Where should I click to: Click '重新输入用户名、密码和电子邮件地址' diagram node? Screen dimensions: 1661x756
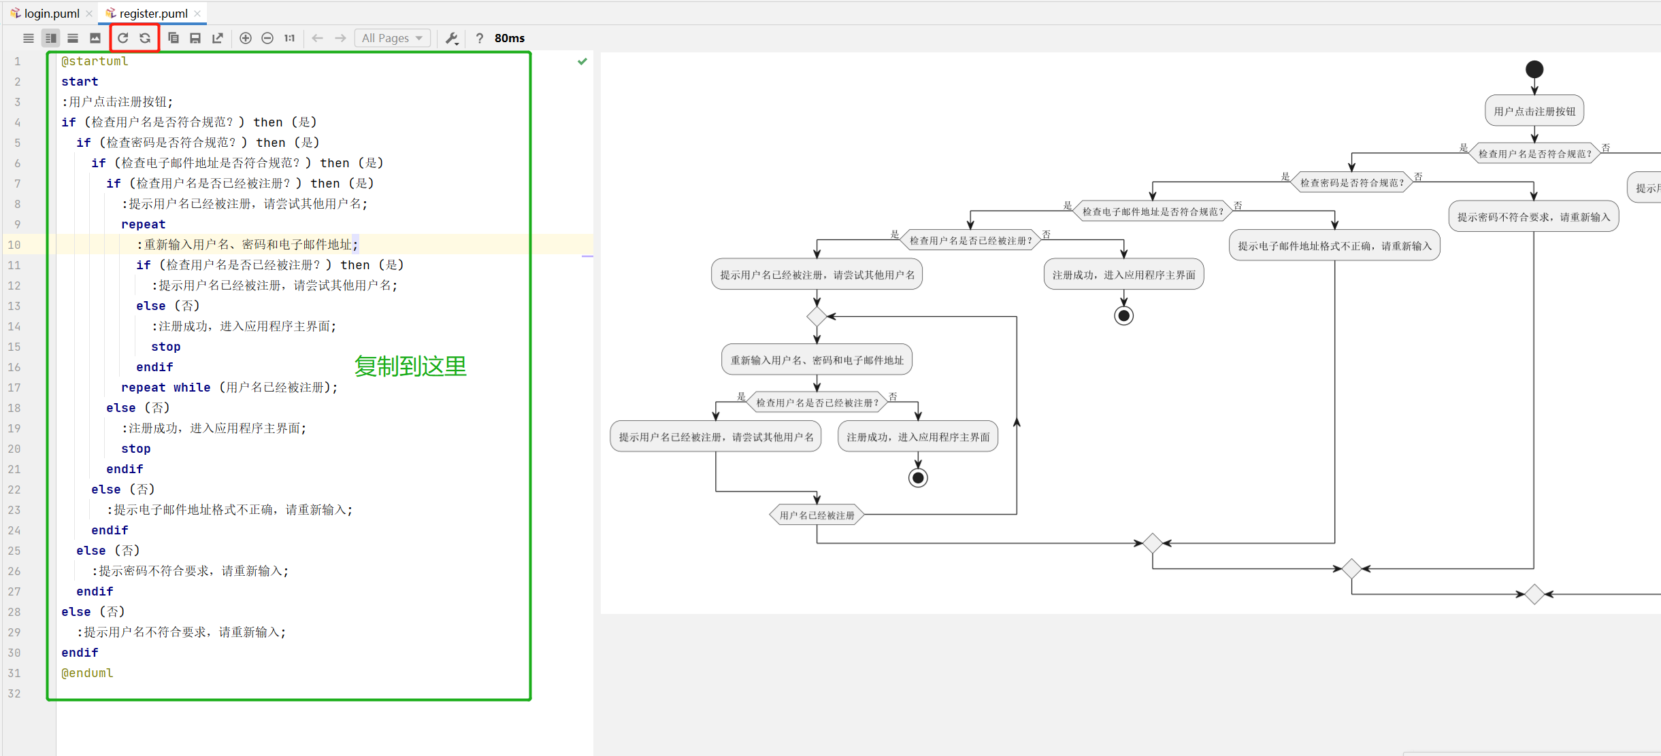[817, 360]
